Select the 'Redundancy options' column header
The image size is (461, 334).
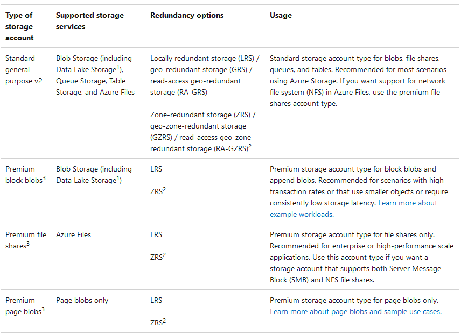(187, 16)
